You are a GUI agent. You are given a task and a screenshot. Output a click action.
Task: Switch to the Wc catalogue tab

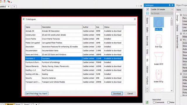[147, 60]
